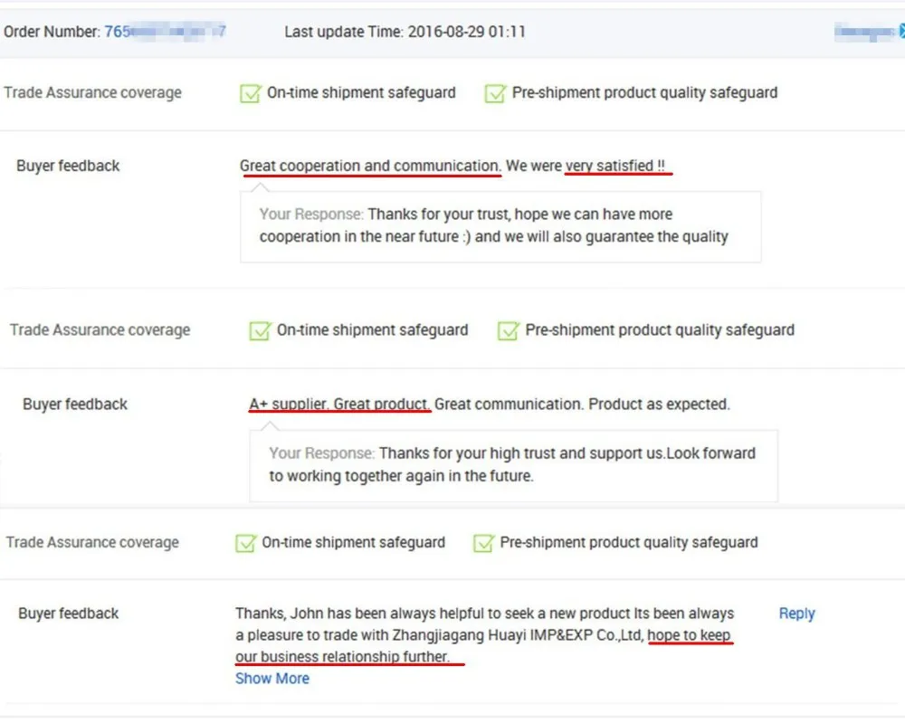
Task: Click the Last update Time text
Action: click(x=405, y=32)
